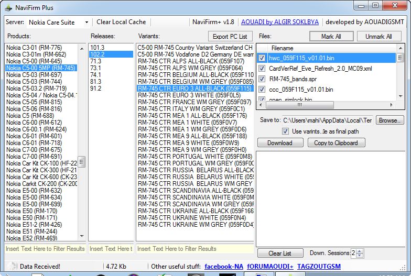Select variant RM-745 CTR FRANCE WM GREY (059F097)
Image resolution: width=411 pixels, height=276 pixels.
[x=195, y=102]
